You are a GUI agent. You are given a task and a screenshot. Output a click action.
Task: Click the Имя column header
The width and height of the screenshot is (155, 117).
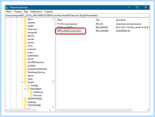[x=59, y=20]
